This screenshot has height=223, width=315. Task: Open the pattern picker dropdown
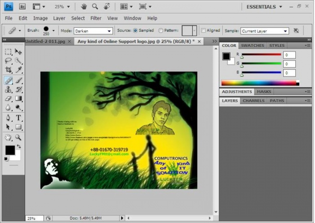pos(194,31)
